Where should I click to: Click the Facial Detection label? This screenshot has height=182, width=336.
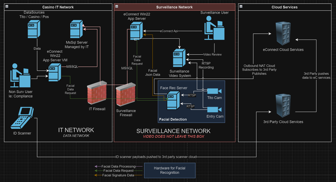(x=173, y=119)
